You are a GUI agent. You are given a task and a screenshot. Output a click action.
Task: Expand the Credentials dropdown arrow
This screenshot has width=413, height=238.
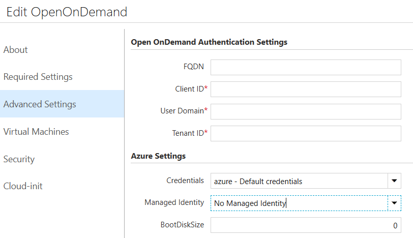tap(394, 181)
